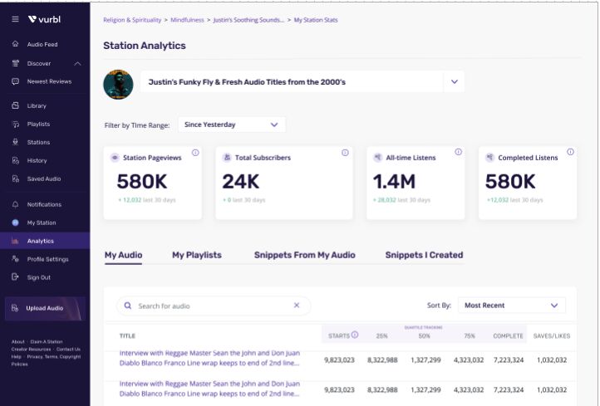Click the Upload Audio button
The width and height of the screenshot is (600, 406).
(x=45, y=308)
